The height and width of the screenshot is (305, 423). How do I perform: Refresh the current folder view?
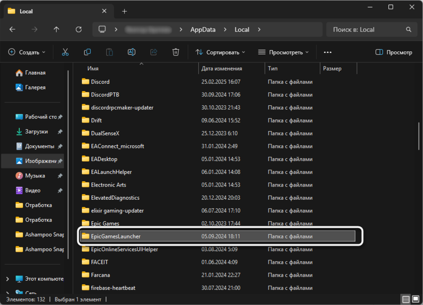click(79, 29)
